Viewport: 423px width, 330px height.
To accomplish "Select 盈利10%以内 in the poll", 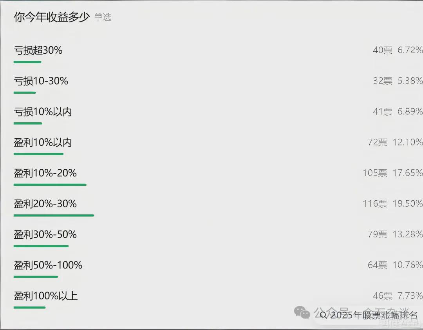I will click(x=43, y=142).
